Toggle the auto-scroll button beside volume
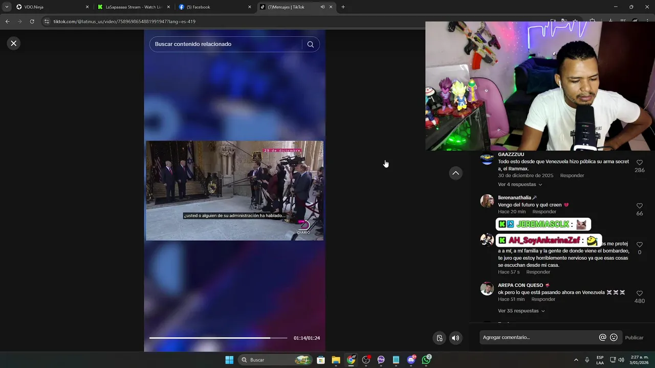 pos(440,338)
